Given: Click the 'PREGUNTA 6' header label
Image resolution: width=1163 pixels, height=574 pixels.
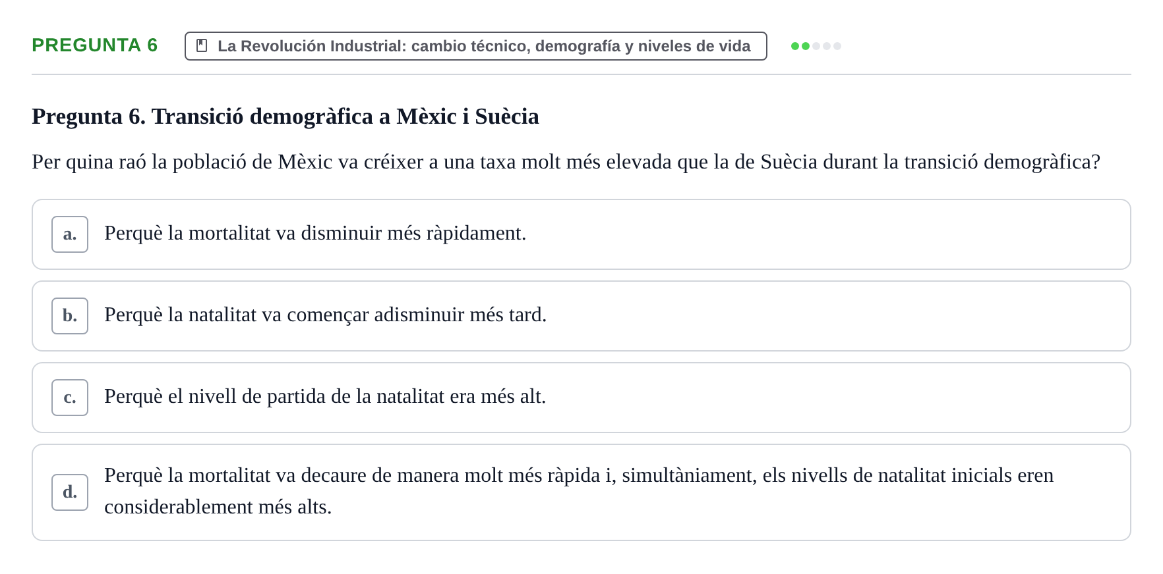Looking at the screenshot, I should 95,45.
